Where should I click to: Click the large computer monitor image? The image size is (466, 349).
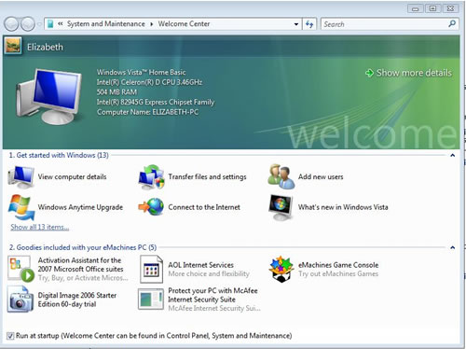[49, 96]
